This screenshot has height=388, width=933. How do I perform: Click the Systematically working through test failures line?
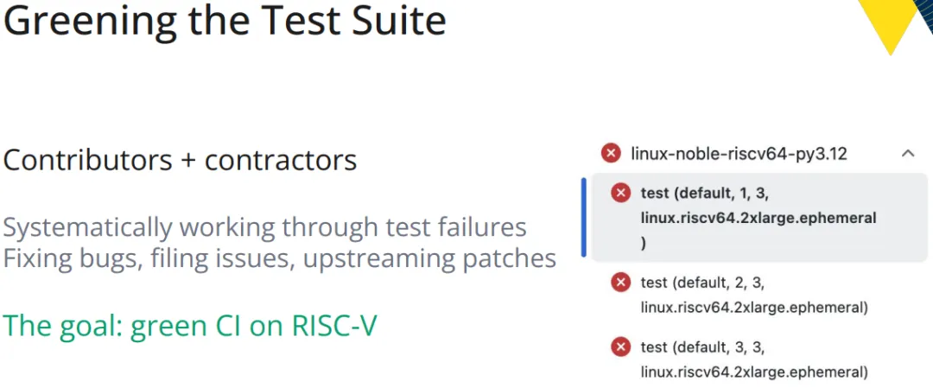[x=265, y=228]
